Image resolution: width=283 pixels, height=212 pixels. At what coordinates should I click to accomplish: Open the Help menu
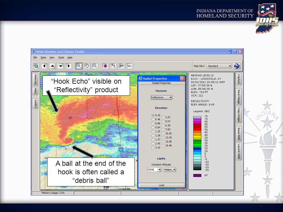pyautogui.click(x=70, y=57)
